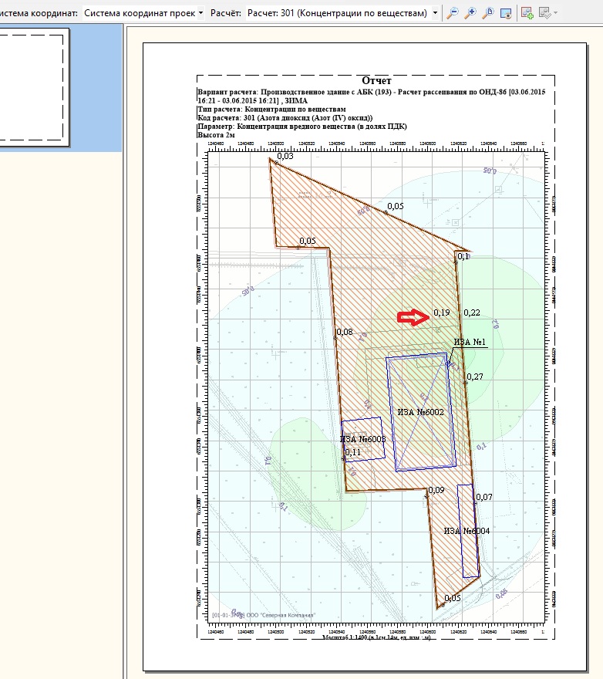The height and width of the screenshot is (679, 603).
Task: Click the map view eye icon
Action: coord(506,13)
